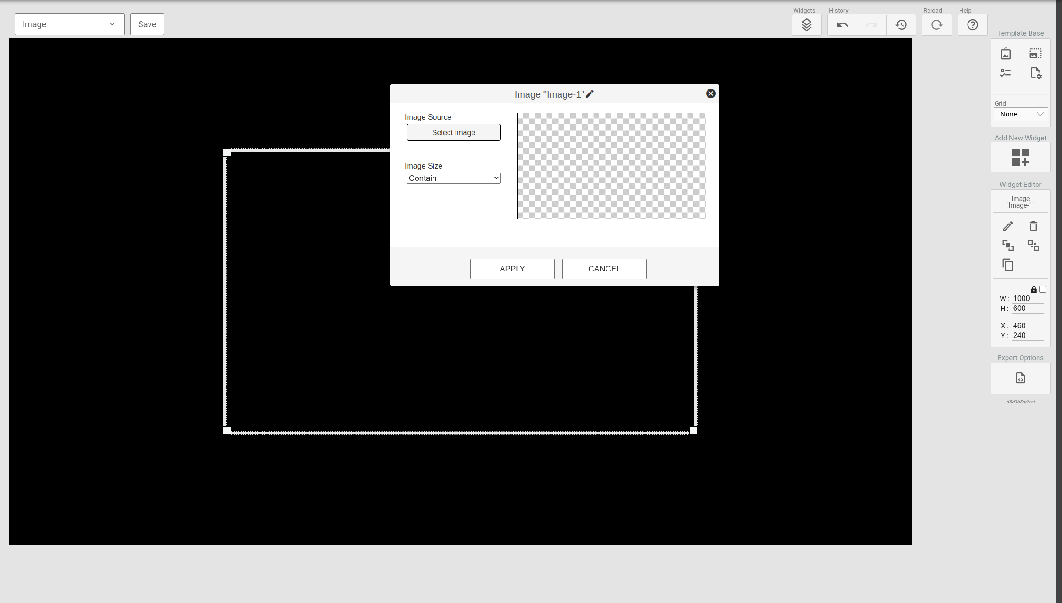Click the bottom-right widget resize handle
This screenshot has height=603, width=1062.
point(693,431)
